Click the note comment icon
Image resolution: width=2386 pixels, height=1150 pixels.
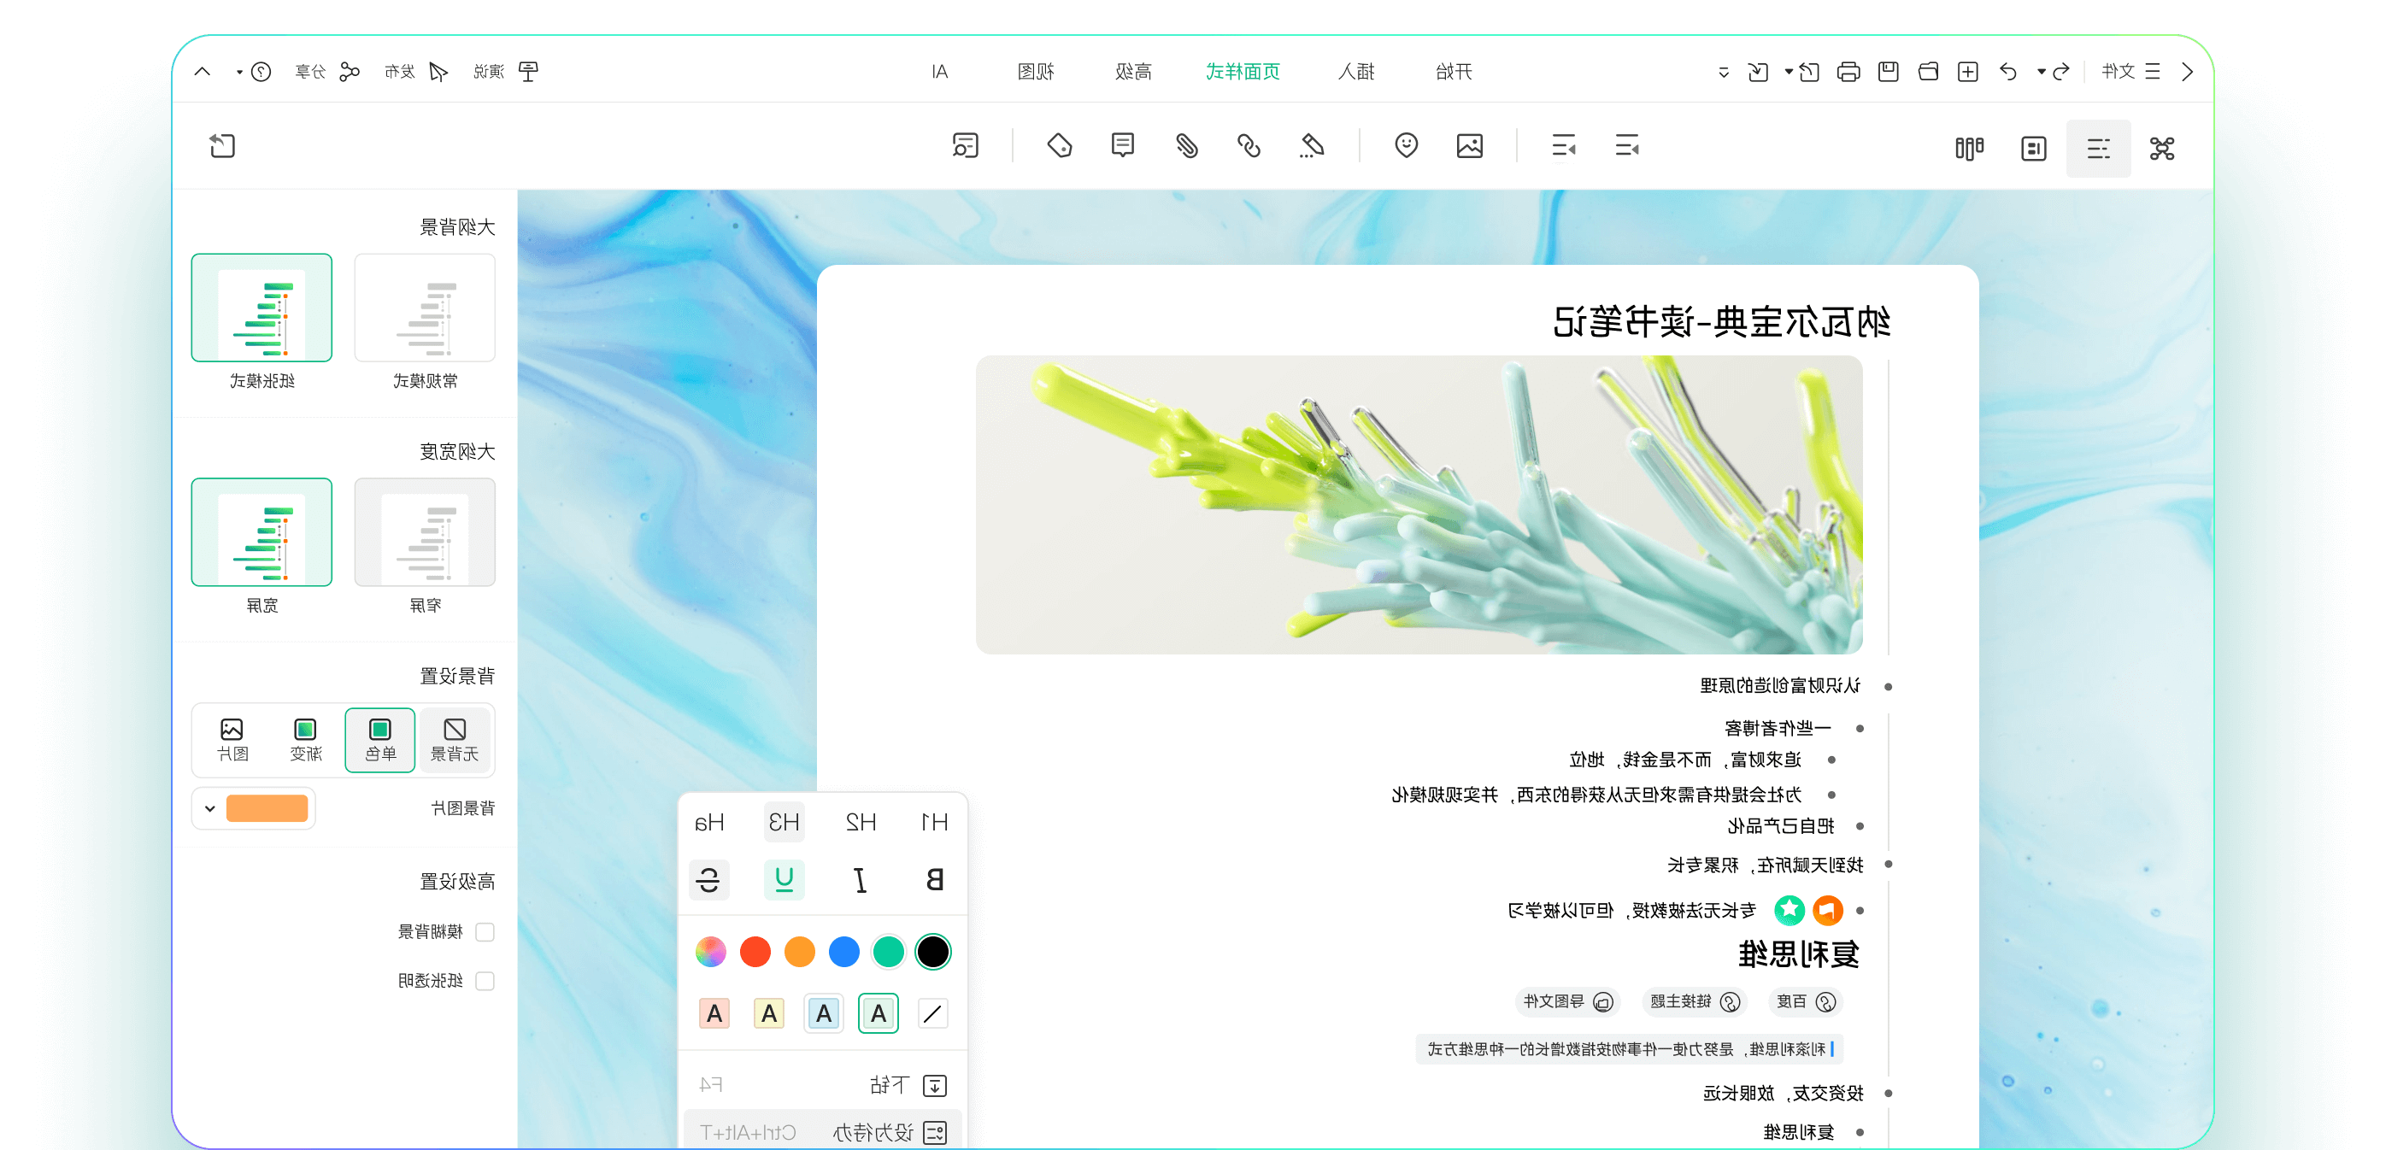(1123, 145)
